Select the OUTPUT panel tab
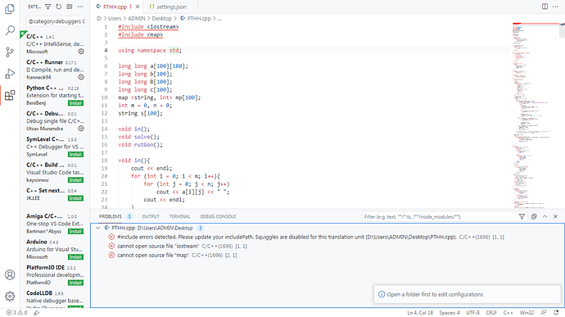565x317 pixels. pyautogui.click(x=151, y=216)
